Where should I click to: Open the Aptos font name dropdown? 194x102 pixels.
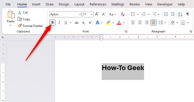pos(80,14)
